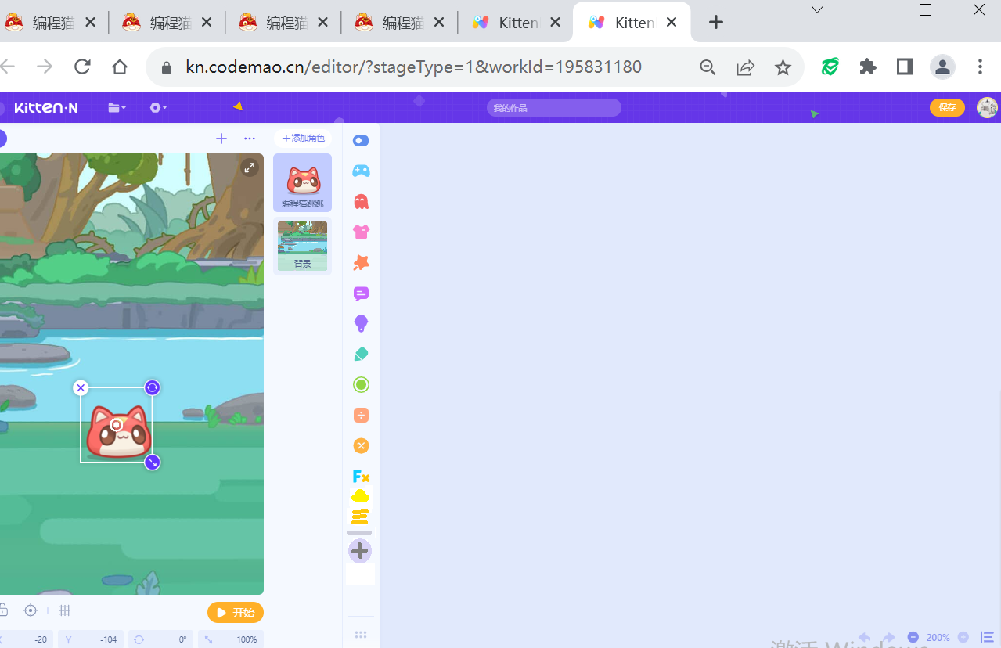
Task: Click the 添加角色 add sprite button
Action: [303, 139]
